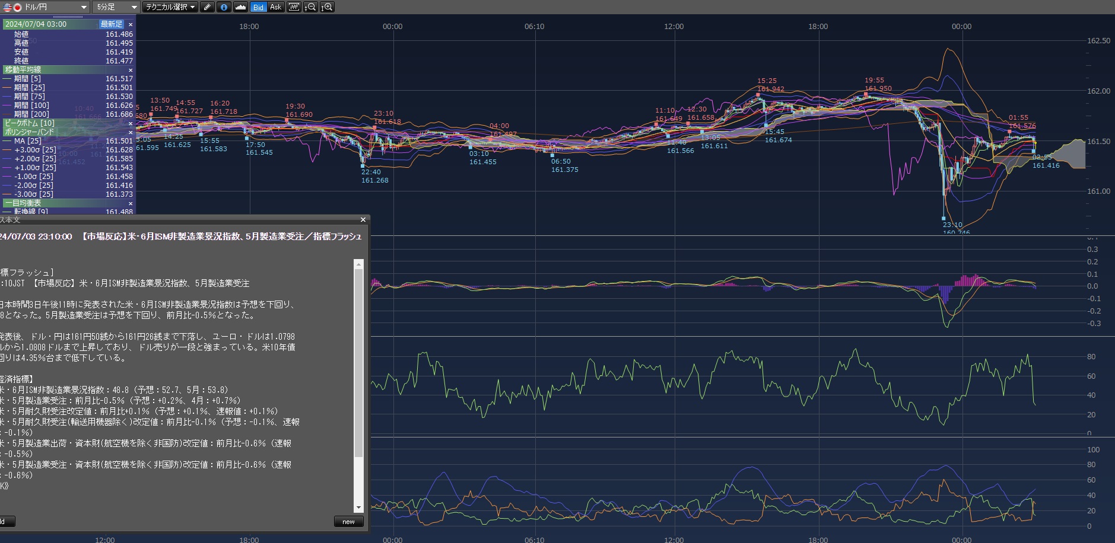
Task: Close the news article panel
Action: point(363,220)
